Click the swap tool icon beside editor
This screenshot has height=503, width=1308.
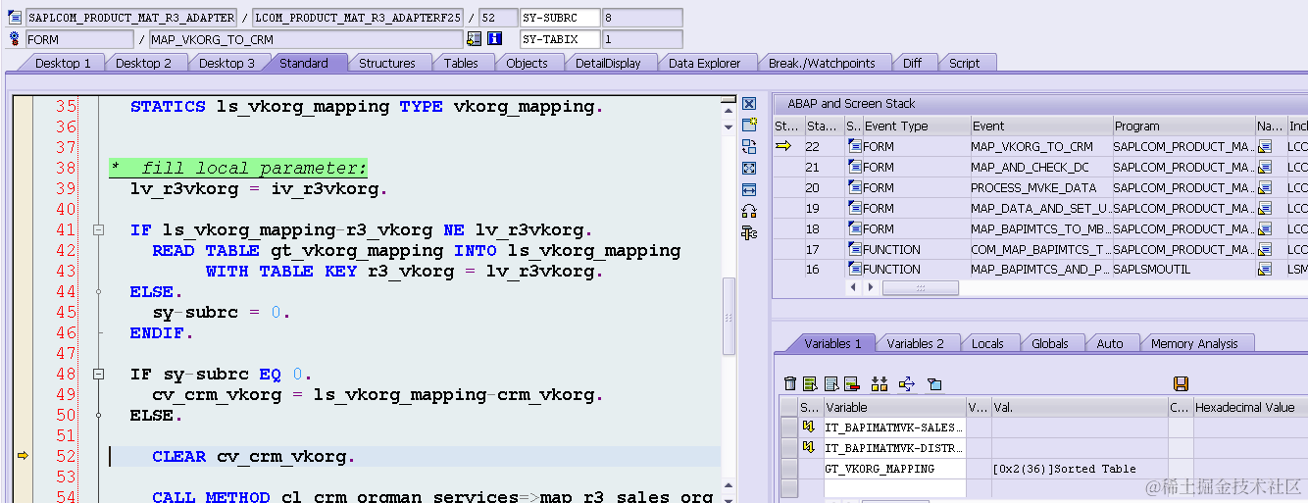(x=749, y=147)
